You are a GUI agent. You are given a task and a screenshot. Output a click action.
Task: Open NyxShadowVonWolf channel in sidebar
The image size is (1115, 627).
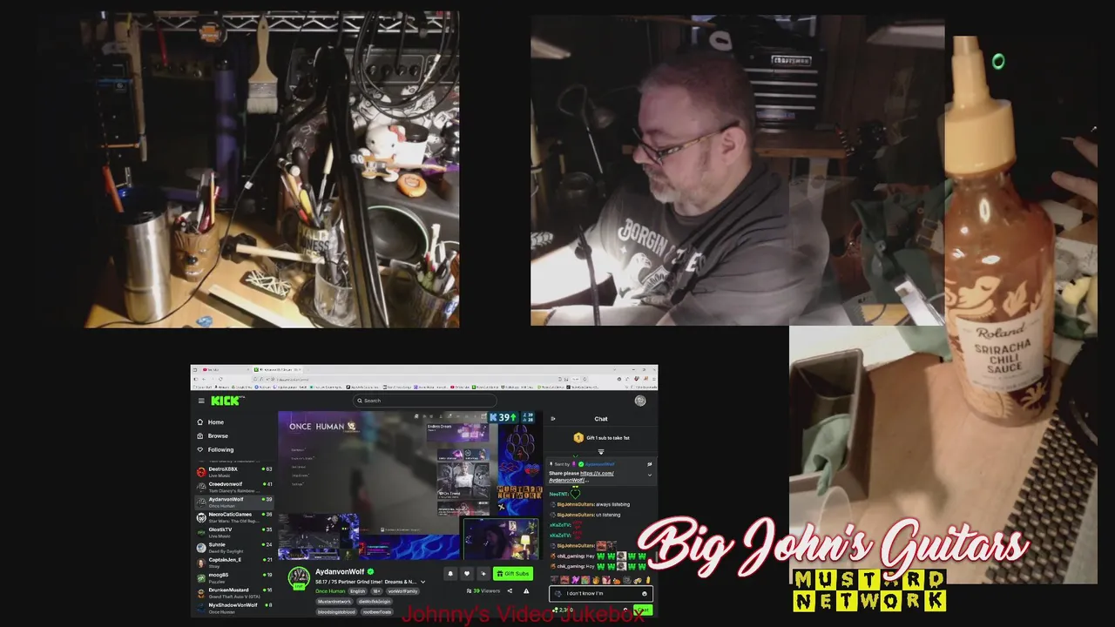tap(233, 607)
